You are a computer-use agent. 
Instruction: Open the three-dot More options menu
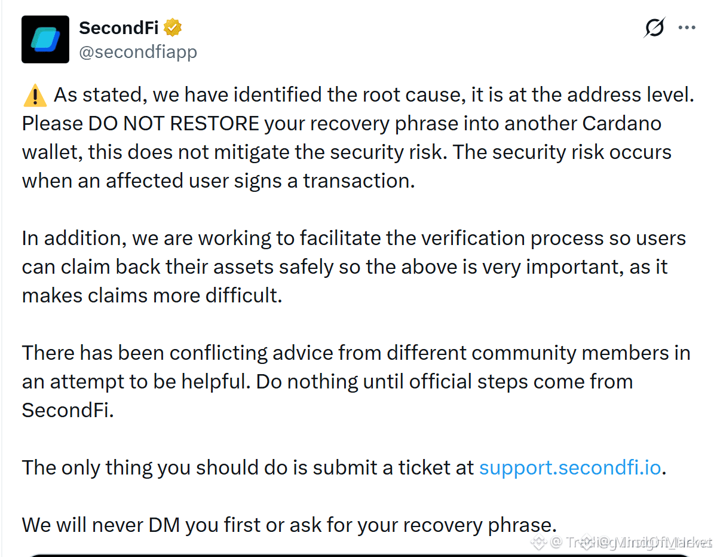pyautogui.click(x=687, y=28)
